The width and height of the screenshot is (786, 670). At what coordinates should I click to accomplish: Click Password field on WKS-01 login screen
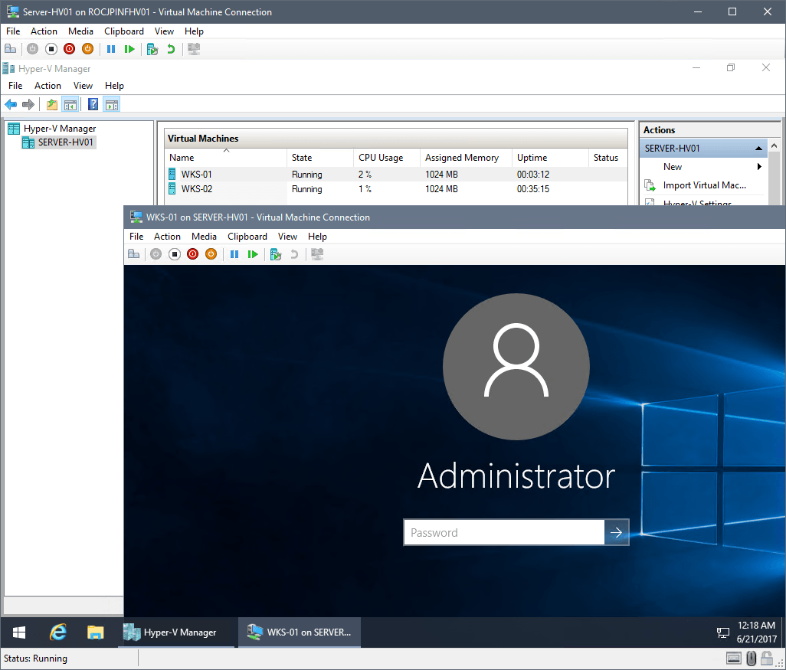click(x=504, y=532)
